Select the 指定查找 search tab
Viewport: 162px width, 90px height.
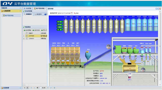[x=38, y=14]
